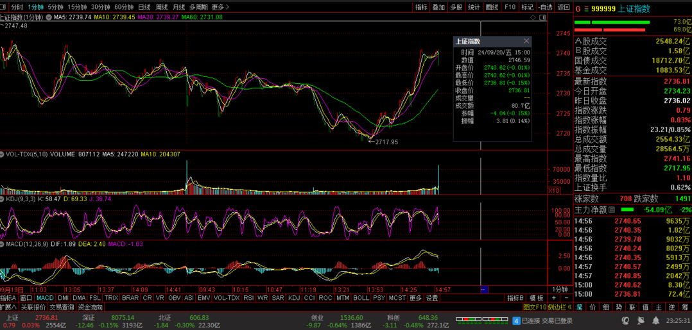Screen dimensions: 692x330
Task: Open the dropdown next to 上证指数(1分钟)
Action: pyautogui.click(x=49, y=17)
